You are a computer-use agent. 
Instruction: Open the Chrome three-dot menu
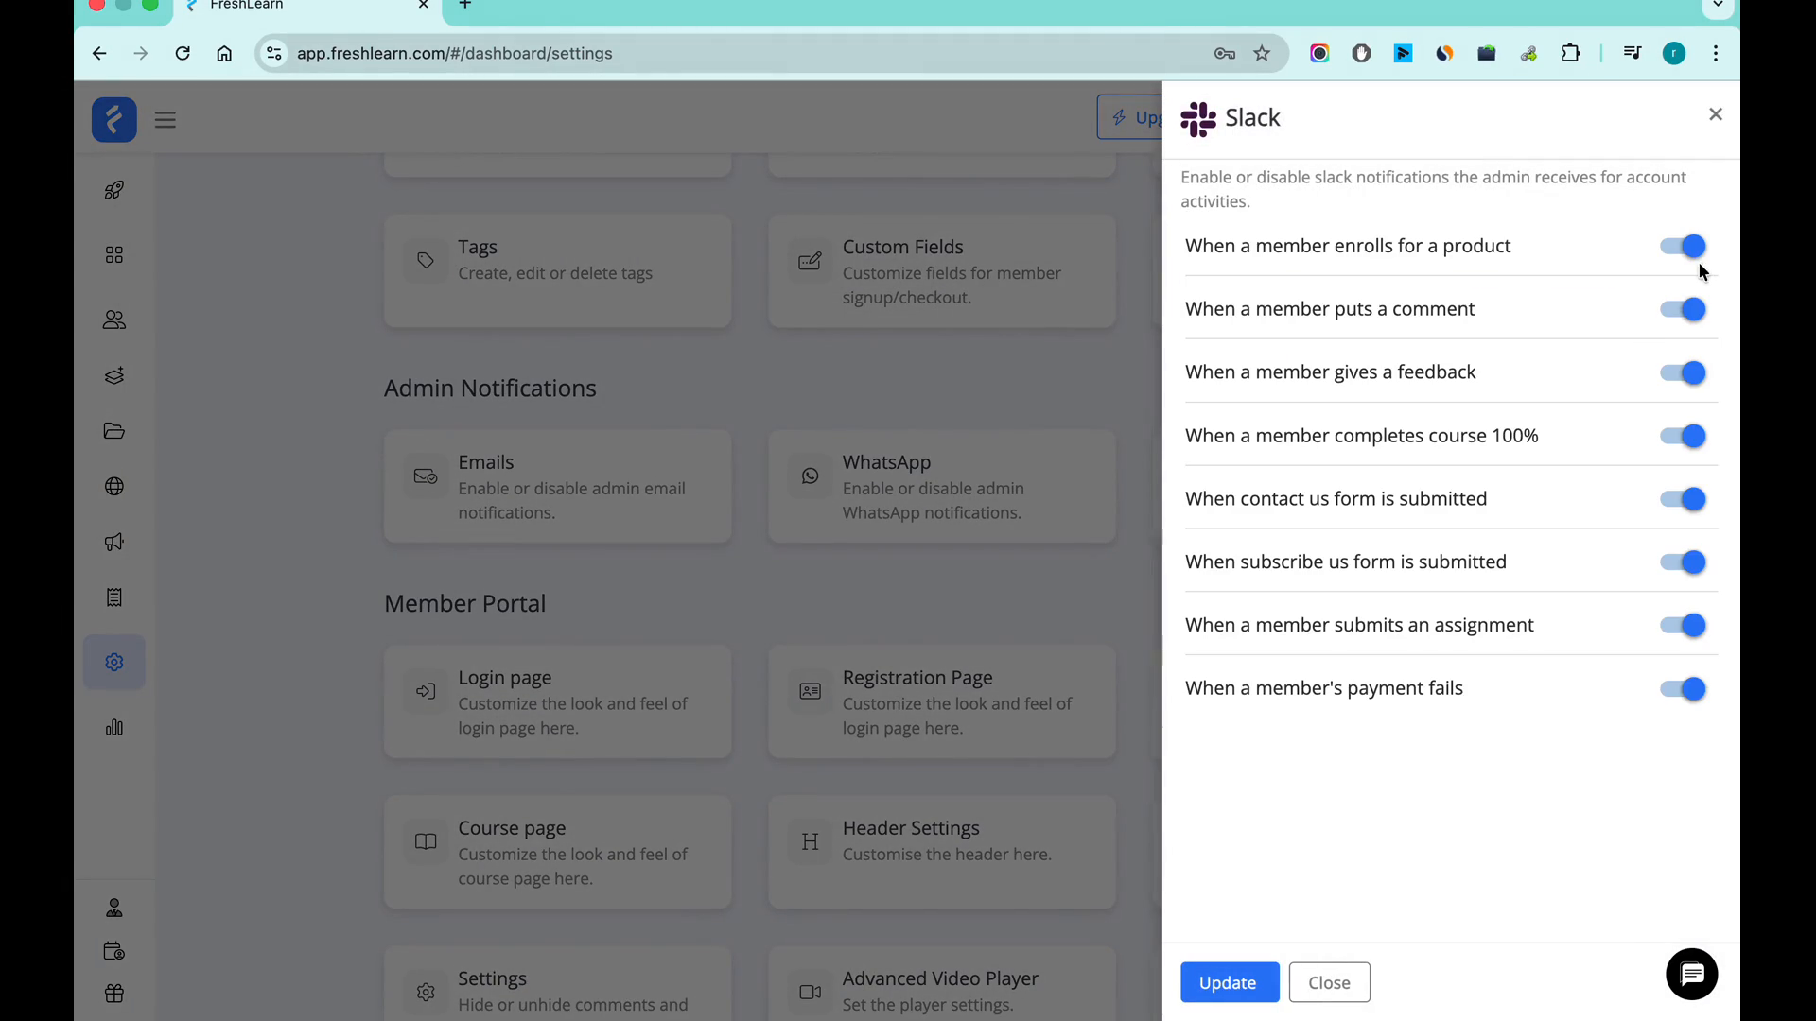pyautogui.click(x=1715, y=54)
